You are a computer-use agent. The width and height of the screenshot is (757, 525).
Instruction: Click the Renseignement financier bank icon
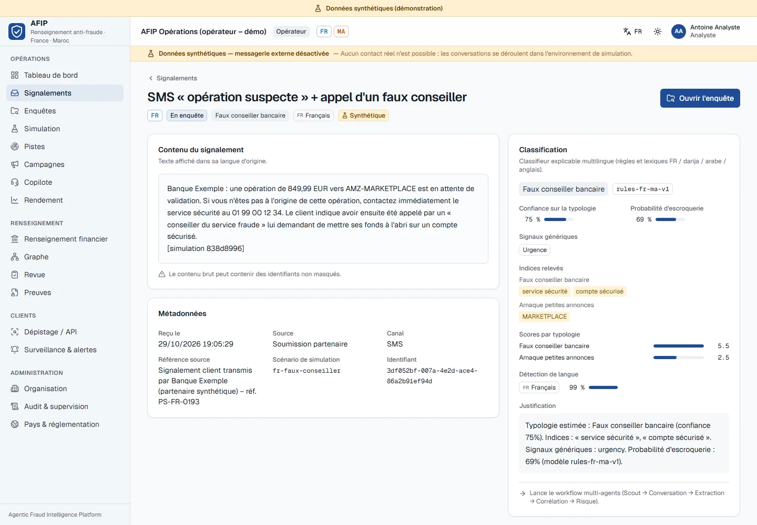pyautogui.click(x=15, y=239)
